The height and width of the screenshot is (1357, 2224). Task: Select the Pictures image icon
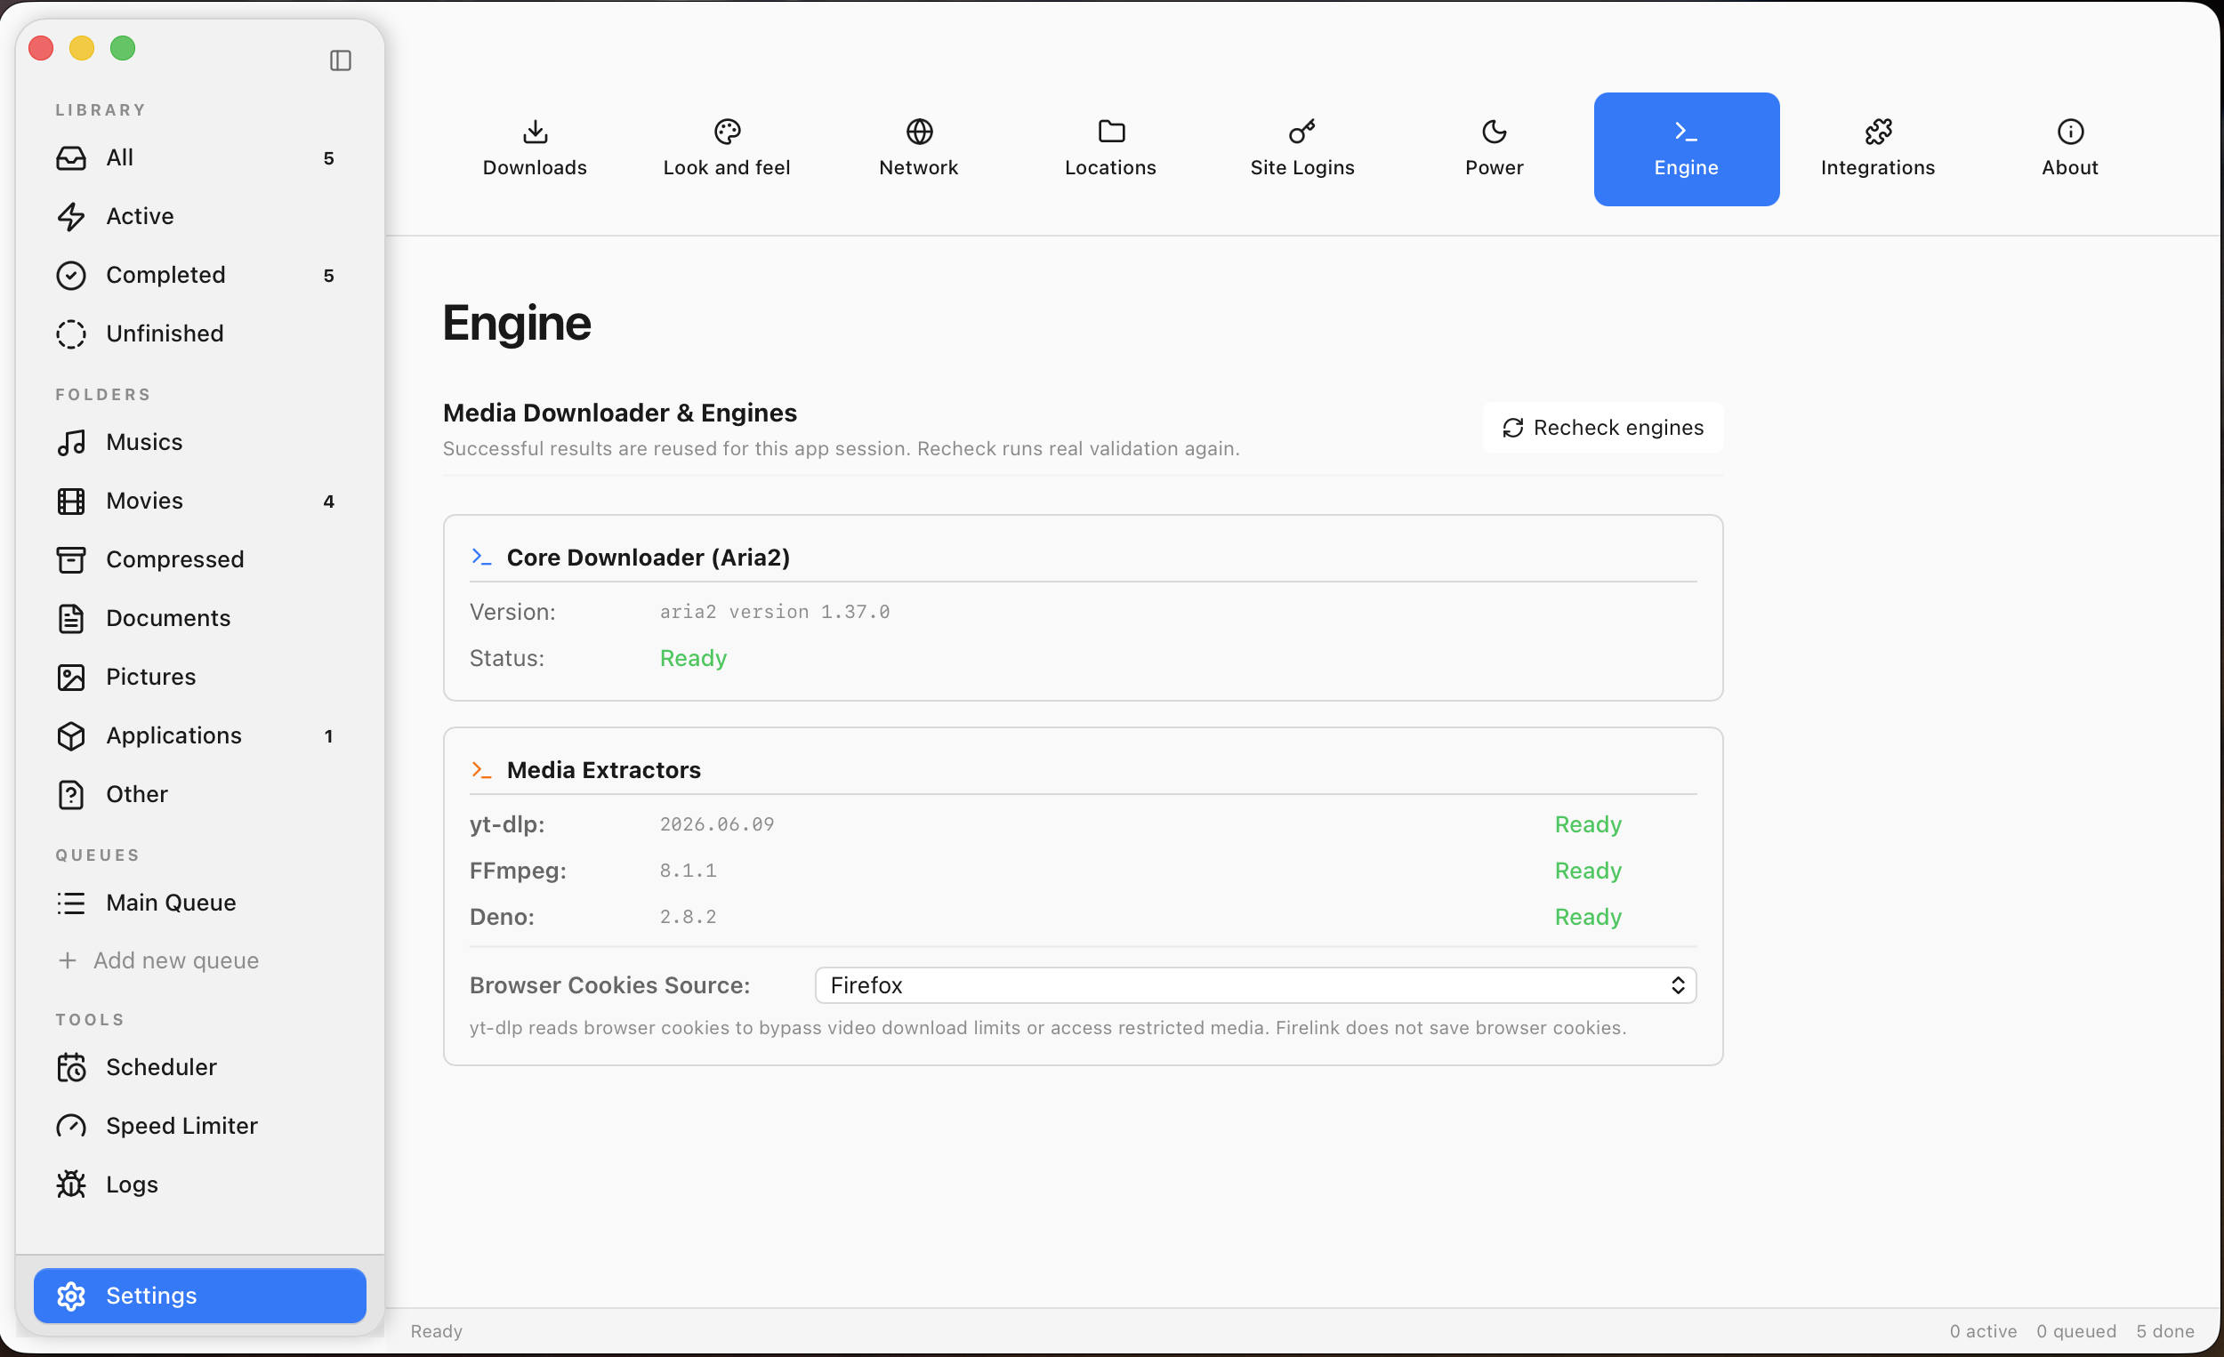click(71, 677)
